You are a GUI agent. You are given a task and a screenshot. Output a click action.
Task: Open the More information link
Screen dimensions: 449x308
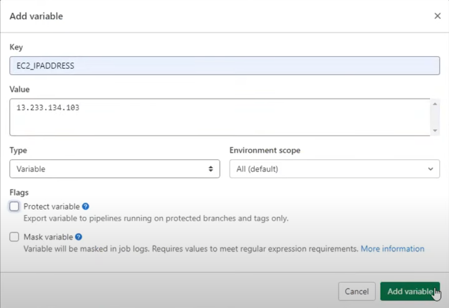(392, 249)
